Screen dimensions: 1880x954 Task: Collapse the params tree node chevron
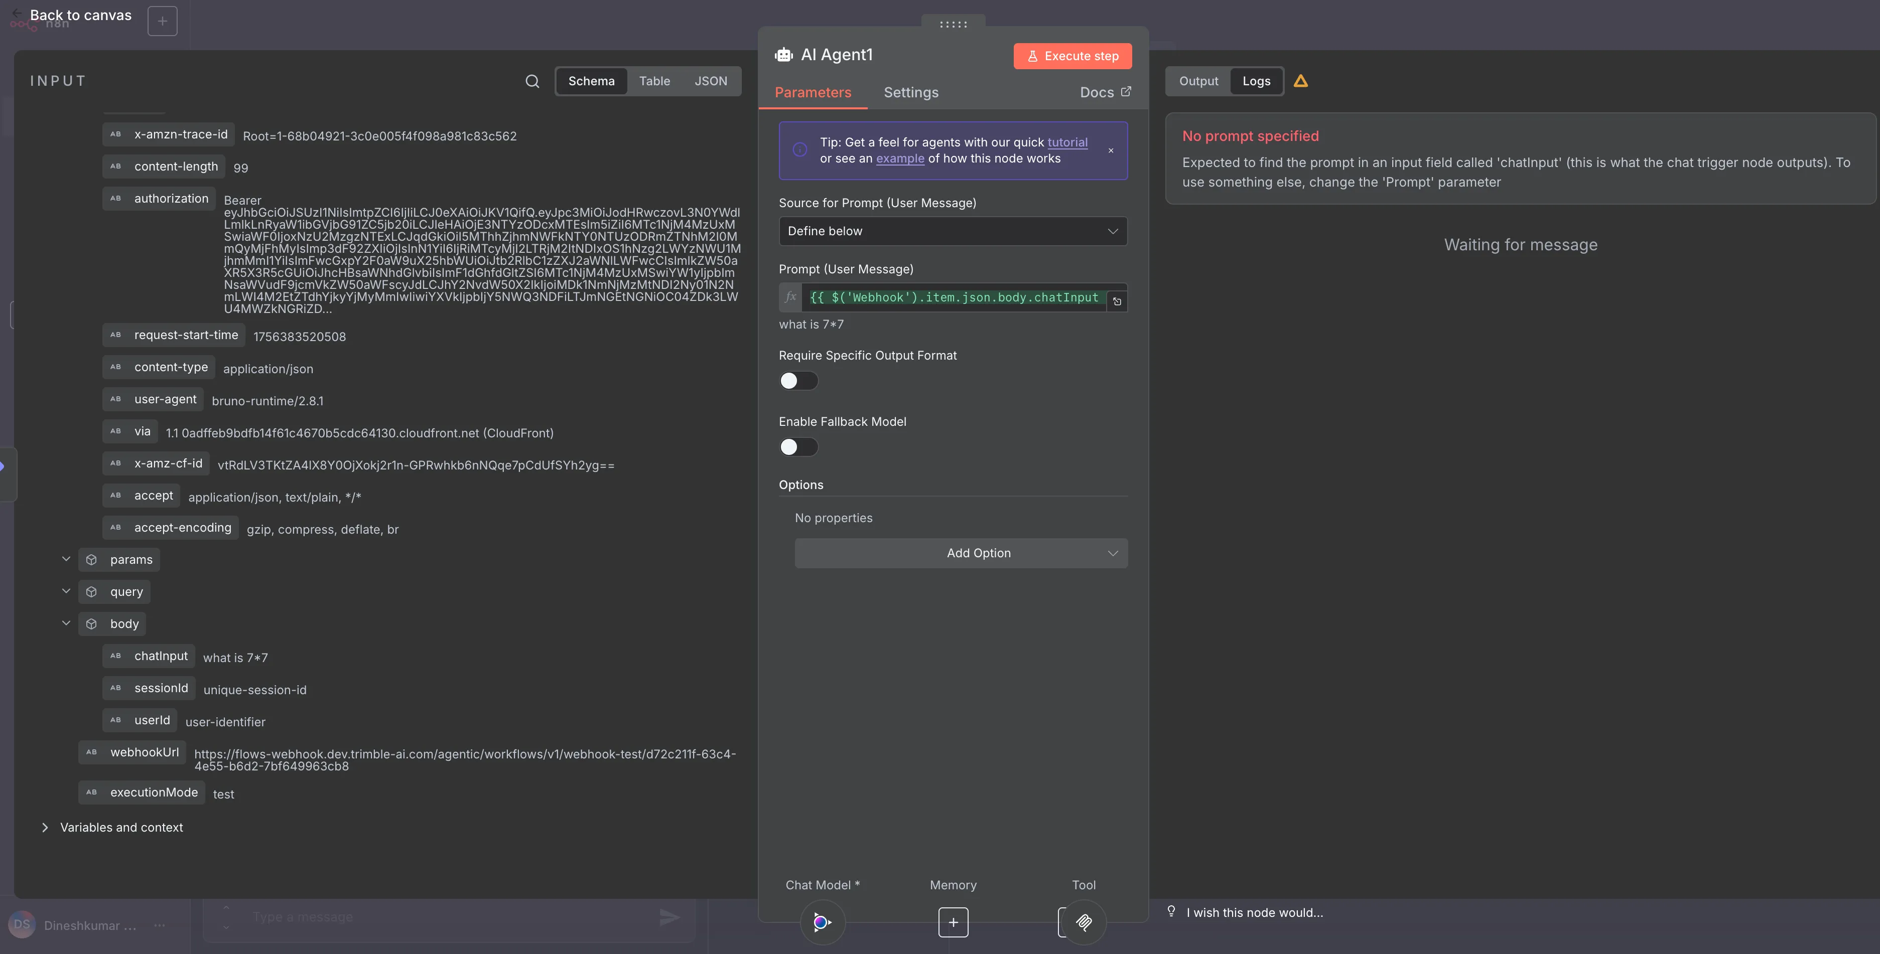66,559
